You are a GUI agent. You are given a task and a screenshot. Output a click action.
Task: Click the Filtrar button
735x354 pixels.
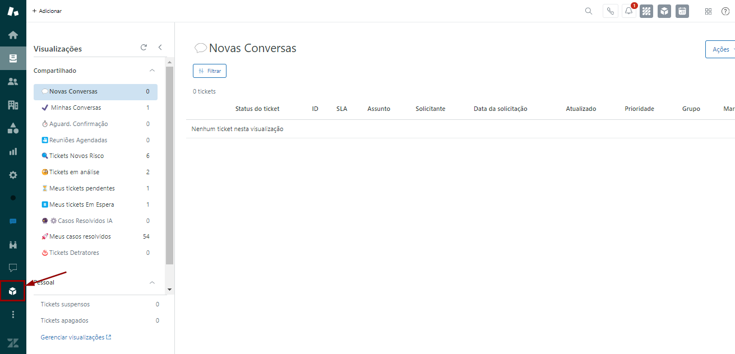(210, 71)
